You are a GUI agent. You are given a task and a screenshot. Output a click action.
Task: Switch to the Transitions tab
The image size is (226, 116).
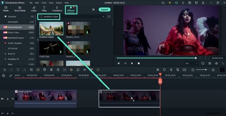click(57, 9)
